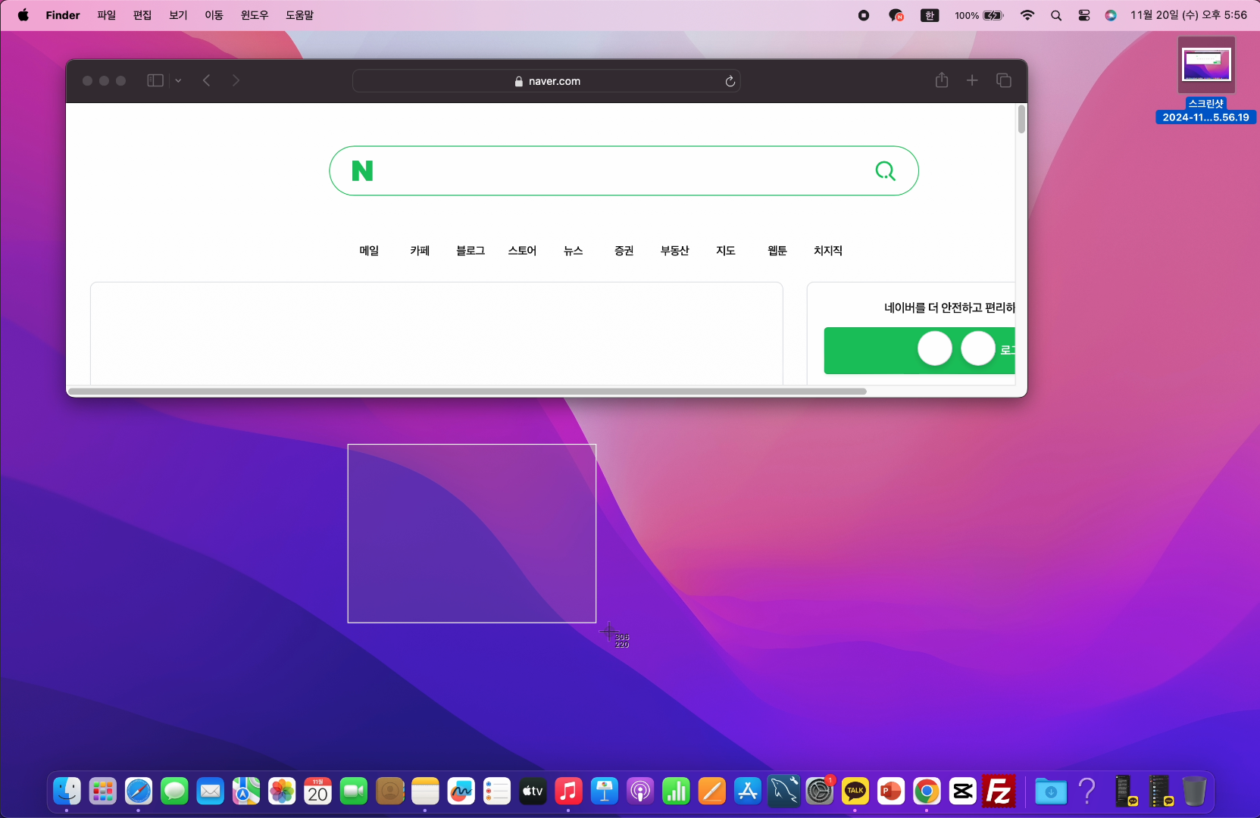Open the 블로그 link on Naver
1260x818 pixels.
click(x=471, y=251)
